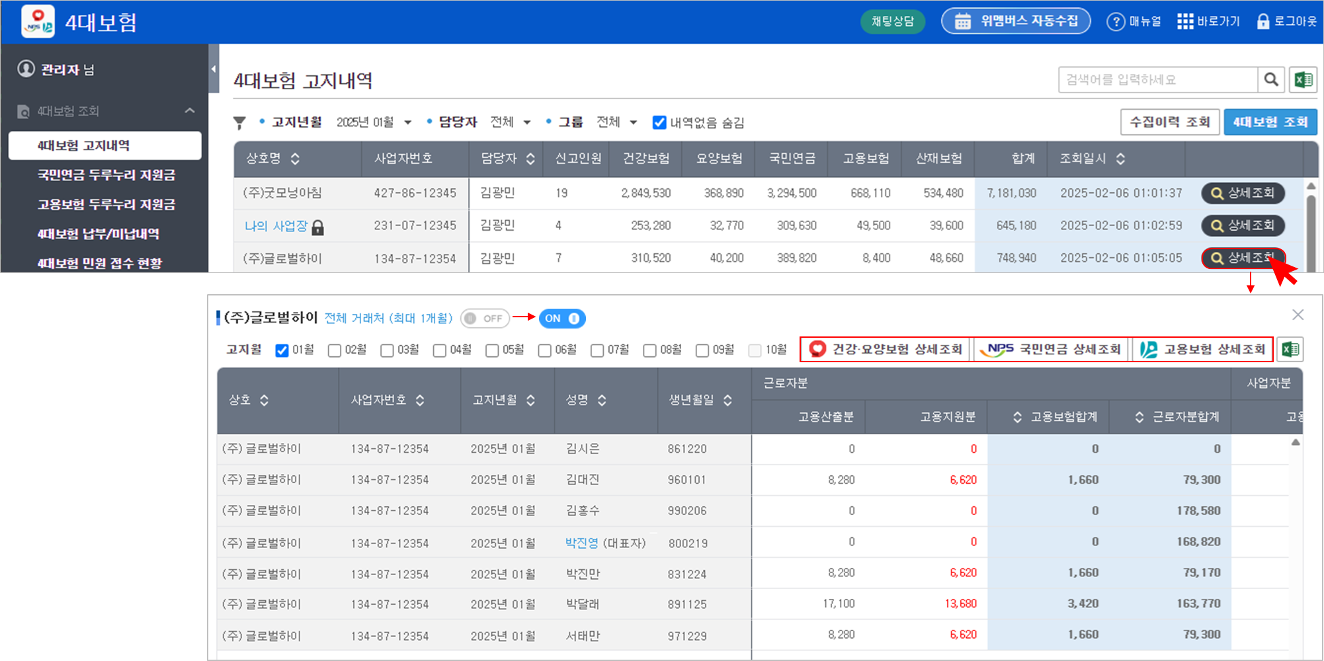Screen dimensions: 1324x661
Task: Click the funnel filter icon
Action: coord(239,123)
